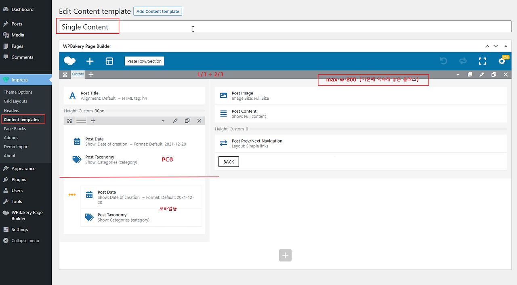
Task: Open Pages menu item
Action: tap(26, 46)
